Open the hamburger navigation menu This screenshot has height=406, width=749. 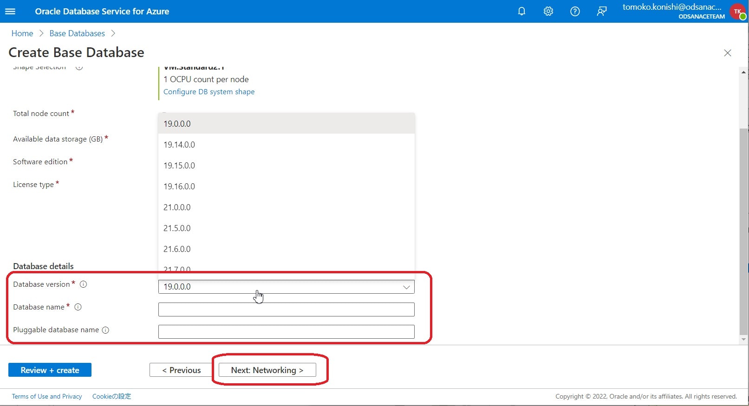coord(10,12)
